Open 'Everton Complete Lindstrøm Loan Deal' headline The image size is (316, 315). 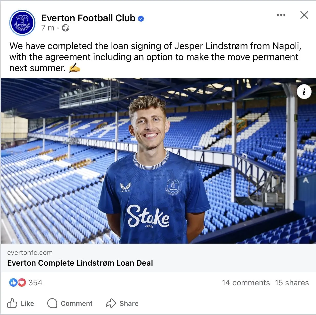point(80,263)
